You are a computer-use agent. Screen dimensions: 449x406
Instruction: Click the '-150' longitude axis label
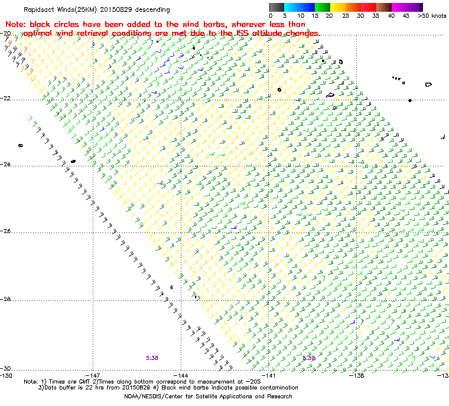pyautogui.click(x=6, y=375)
